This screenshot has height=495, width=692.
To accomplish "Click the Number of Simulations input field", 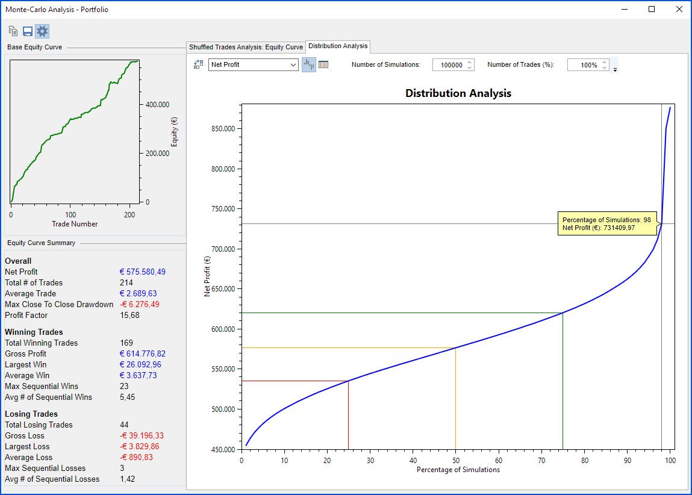I will (x=449, y=65).
